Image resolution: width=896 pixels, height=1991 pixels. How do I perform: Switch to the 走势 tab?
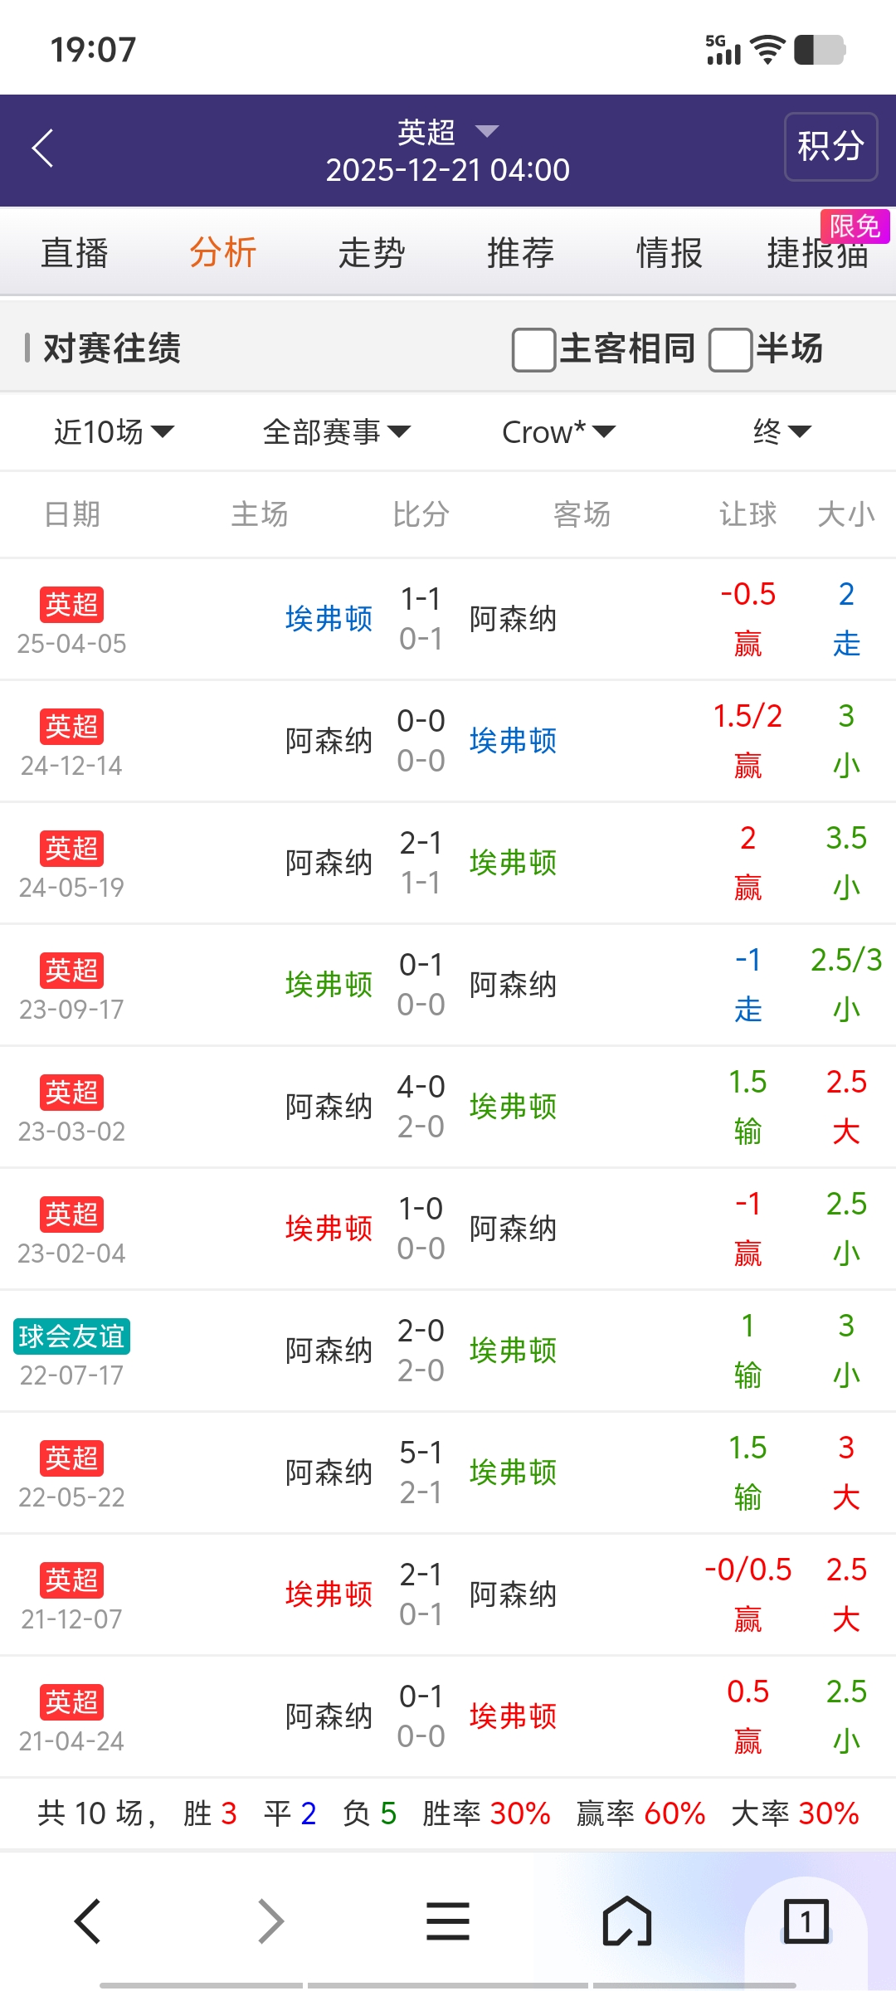[x=372, y=253]
